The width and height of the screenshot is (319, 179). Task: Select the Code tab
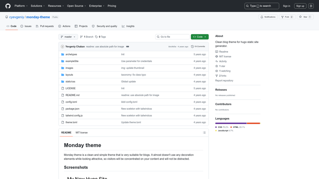click(12, 26)
